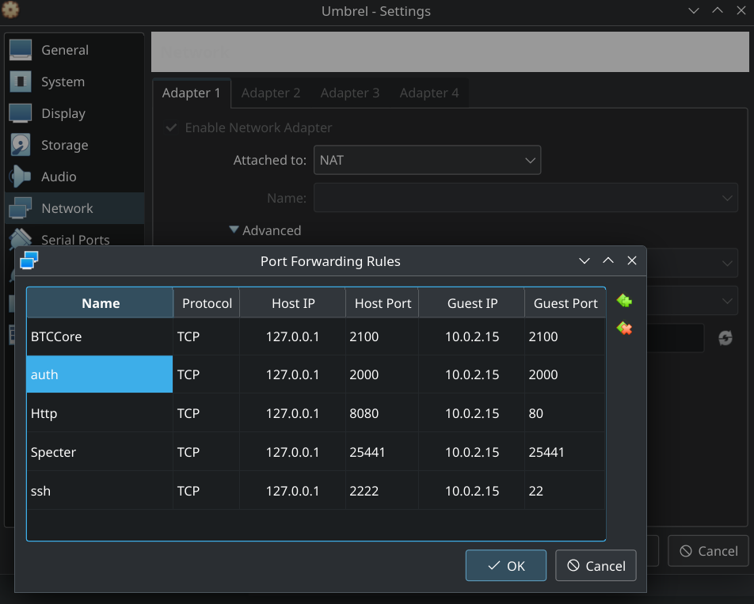Viewport: 754px width, 604px height.
Task: Click guest IP 10.0.2.15 of auth rule
Action: pos(472,374)
